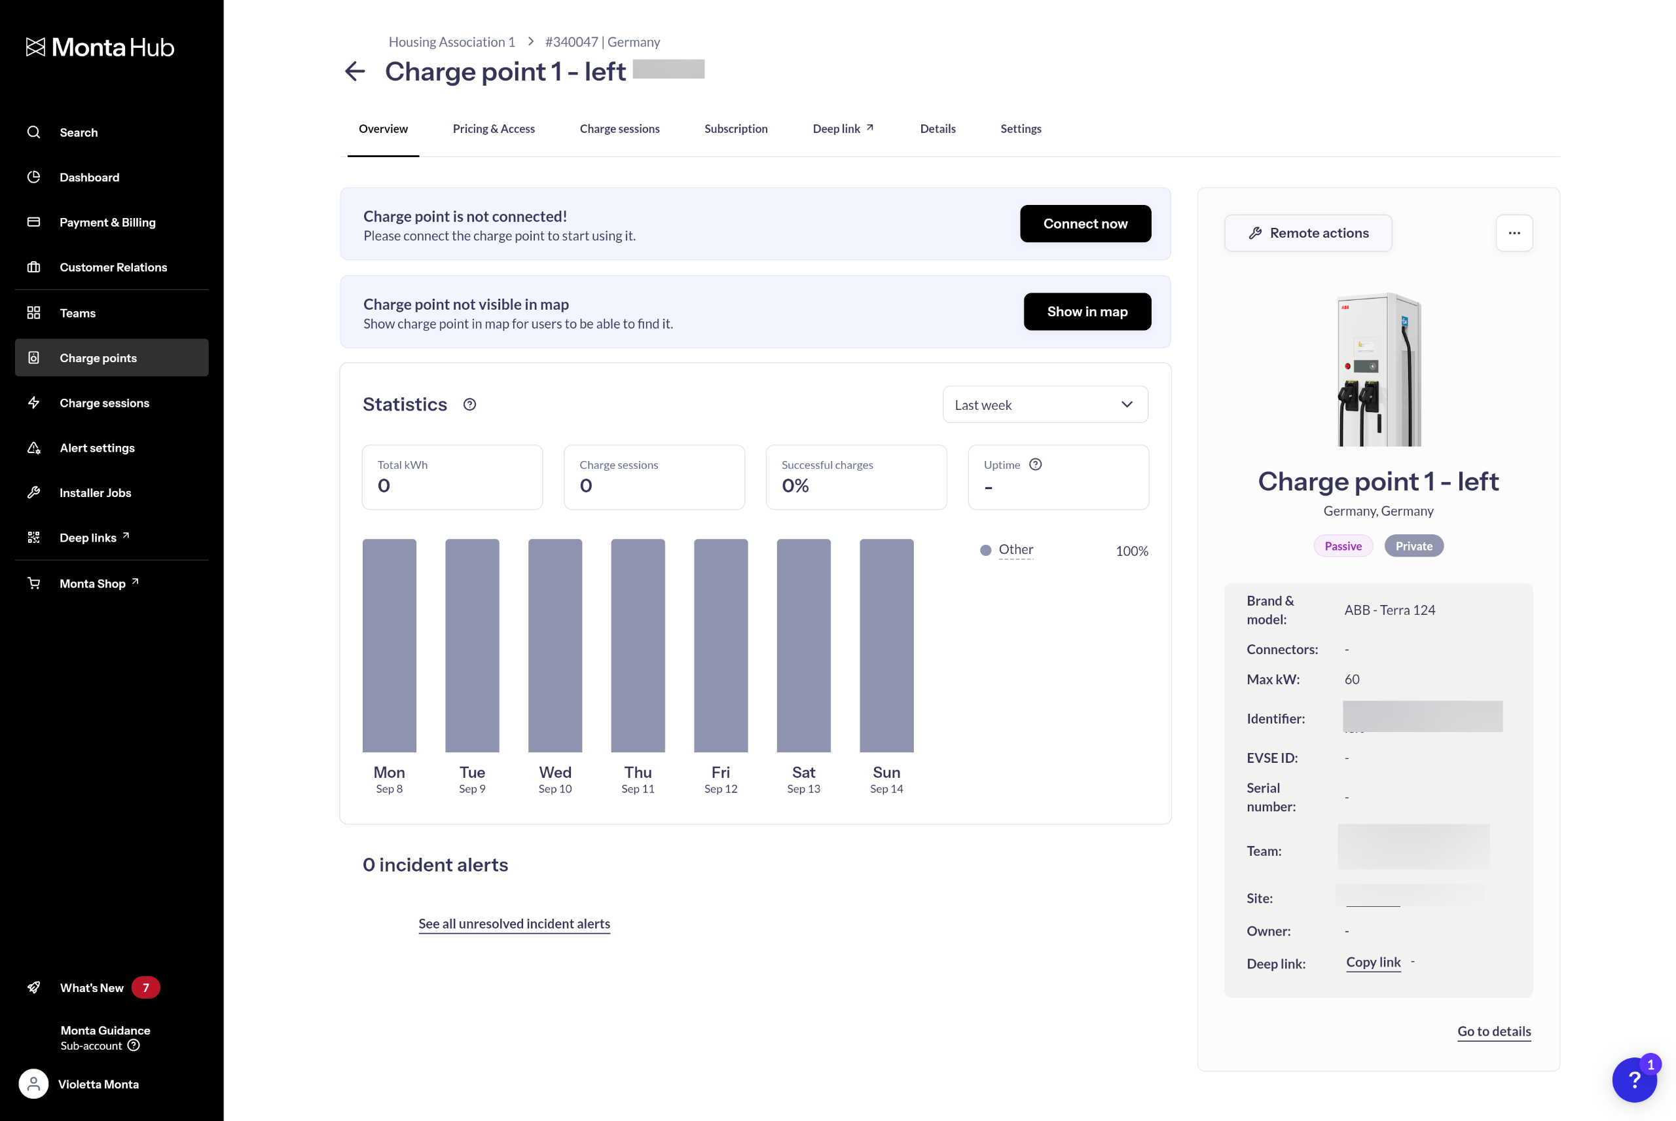Image resolution: width=1676 pixels, height=1121 pixels.
Task: Click the Copy link deep link
Action: [1373, 963]
